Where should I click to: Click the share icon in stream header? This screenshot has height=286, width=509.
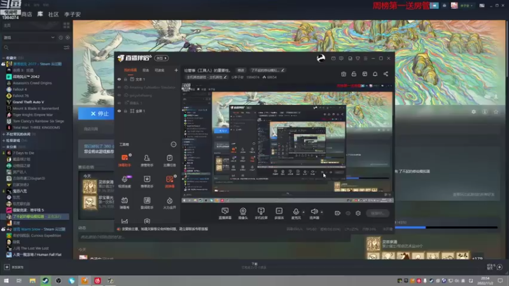coord(386,74)
